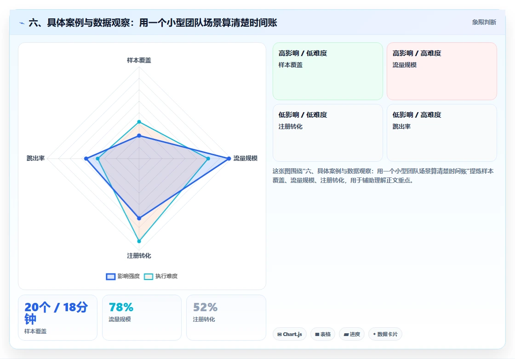Viewport: 515px width, 359px height.
Task: Click the 样本覆盖 radar axis label
Action: [x=139, y=60]
